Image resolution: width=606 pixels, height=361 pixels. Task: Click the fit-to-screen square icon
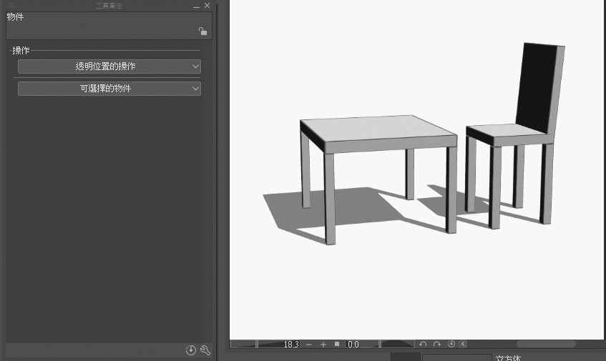[x=337, y=344]
